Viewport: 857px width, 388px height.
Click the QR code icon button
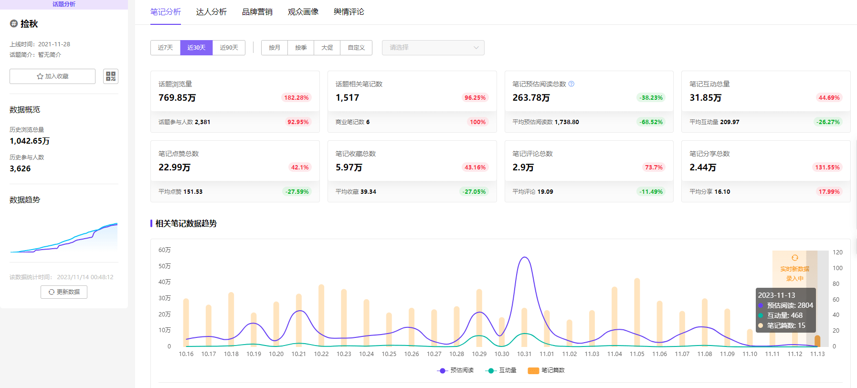tap(111, 76)
